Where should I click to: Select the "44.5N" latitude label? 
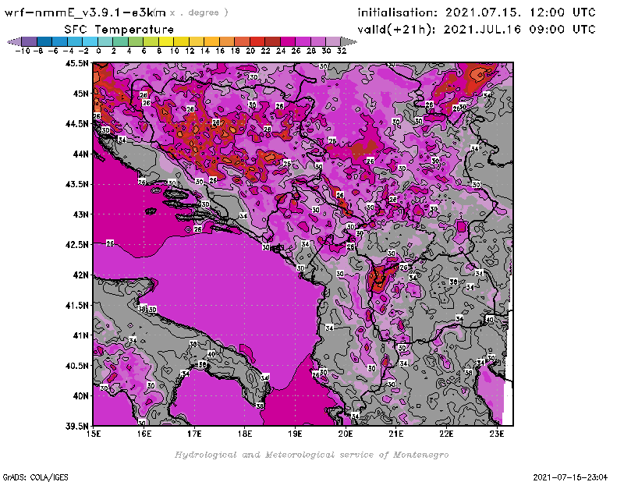coord(76,124)
